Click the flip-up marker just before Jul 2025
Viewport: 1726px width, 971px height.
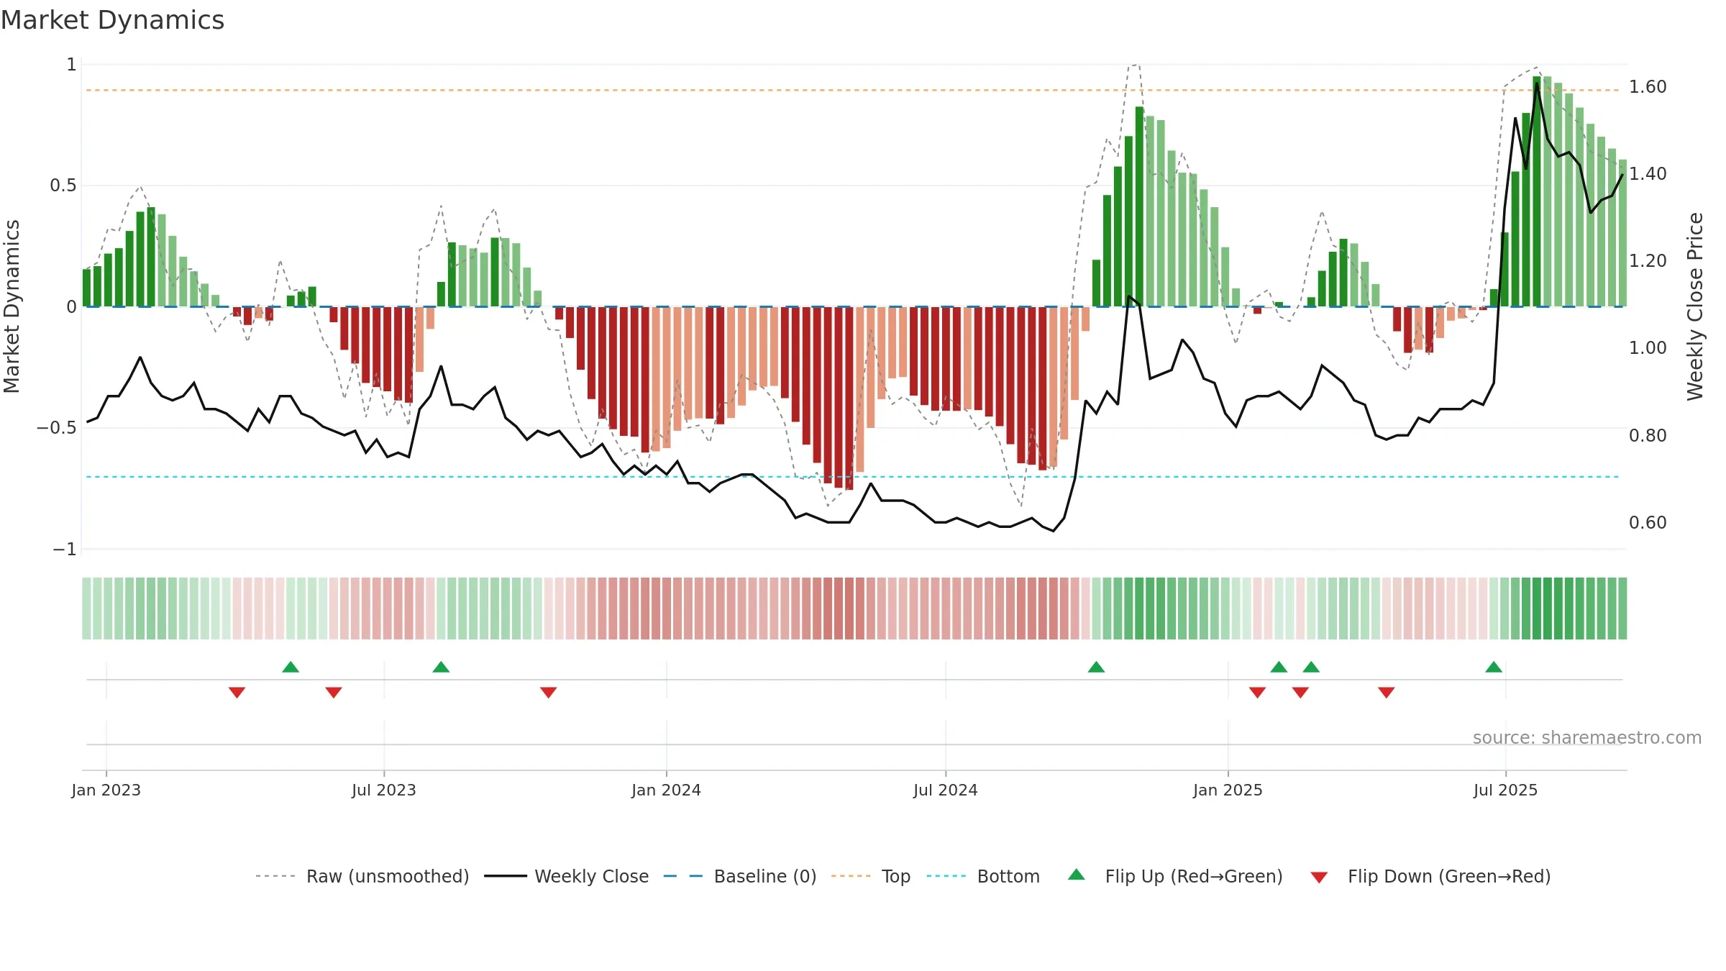1494,667
